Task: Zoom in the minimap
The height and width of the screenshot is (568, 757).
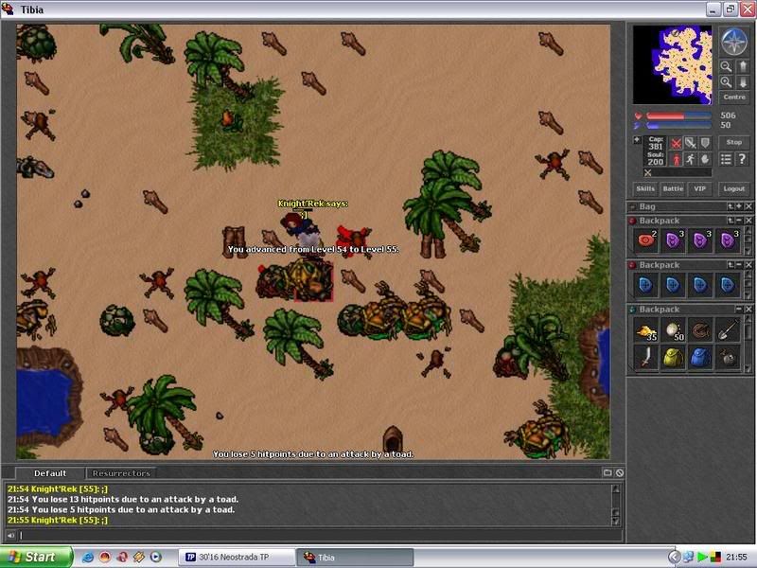Action: point(726,82)
